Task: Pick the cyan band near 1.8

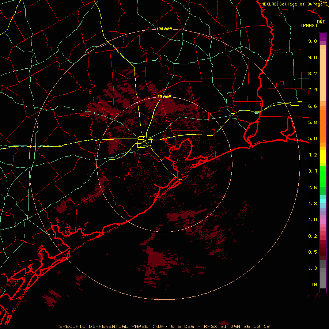Action: 323,201
